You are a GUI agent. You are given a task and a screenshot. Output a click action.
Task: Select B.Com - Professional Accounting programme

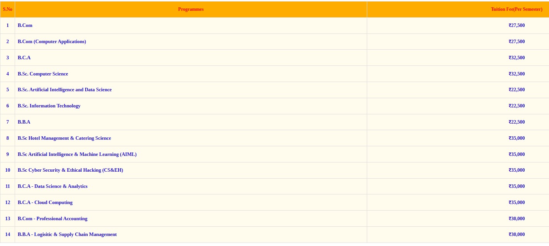(x=53, y=219)
